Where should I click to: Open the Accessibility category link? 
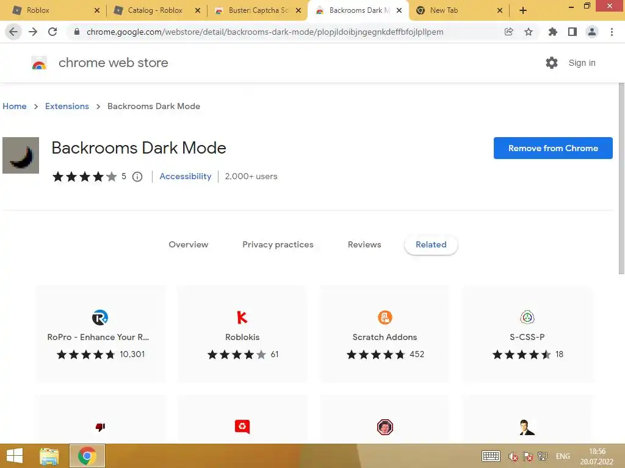click(186, 176)
